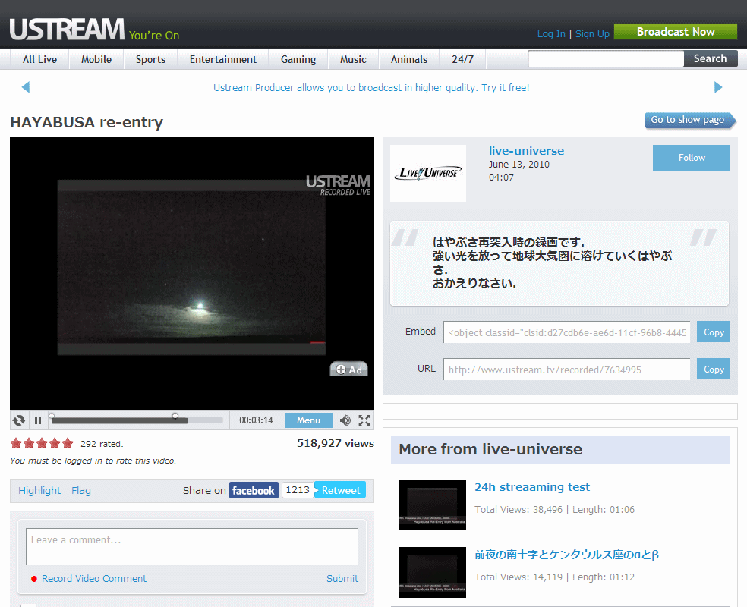The width and height of the screenshot is (747, 607).
Task: Click the Leave a comment text box
Action: (x=191, y=546)
